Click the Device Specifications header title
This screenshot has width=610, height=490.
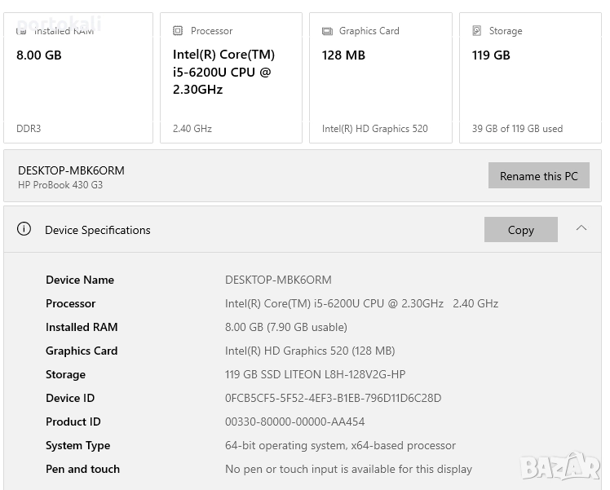coord(98,230)
